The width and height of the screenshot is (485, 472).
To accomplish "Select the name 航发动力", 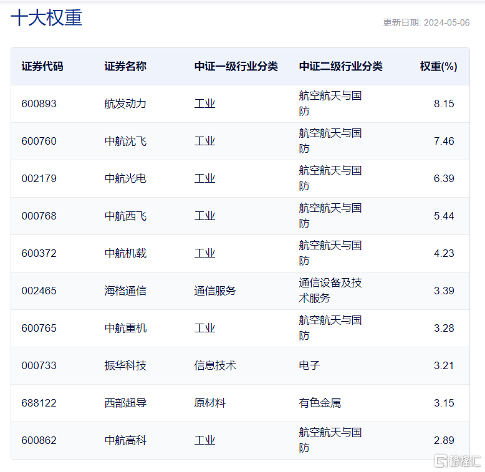I will (125, 104).
